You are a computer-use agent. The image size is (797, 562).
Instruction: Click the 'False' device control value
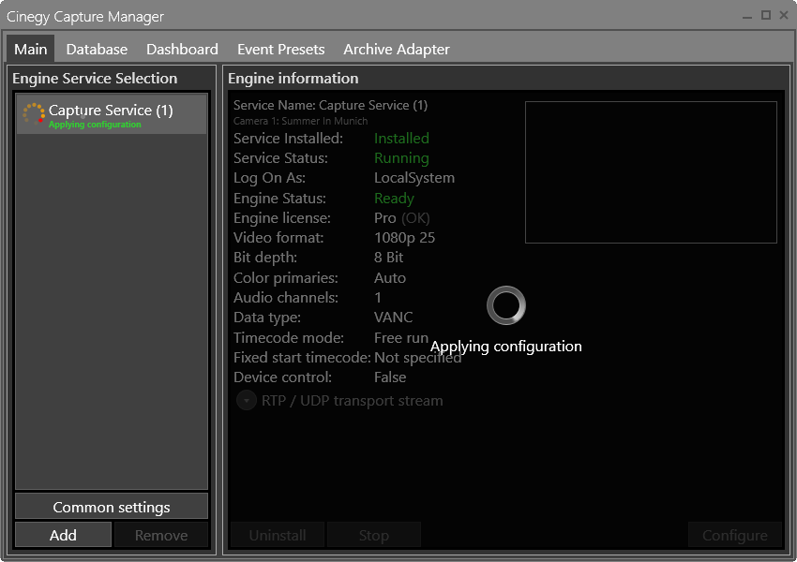[390, 377]
